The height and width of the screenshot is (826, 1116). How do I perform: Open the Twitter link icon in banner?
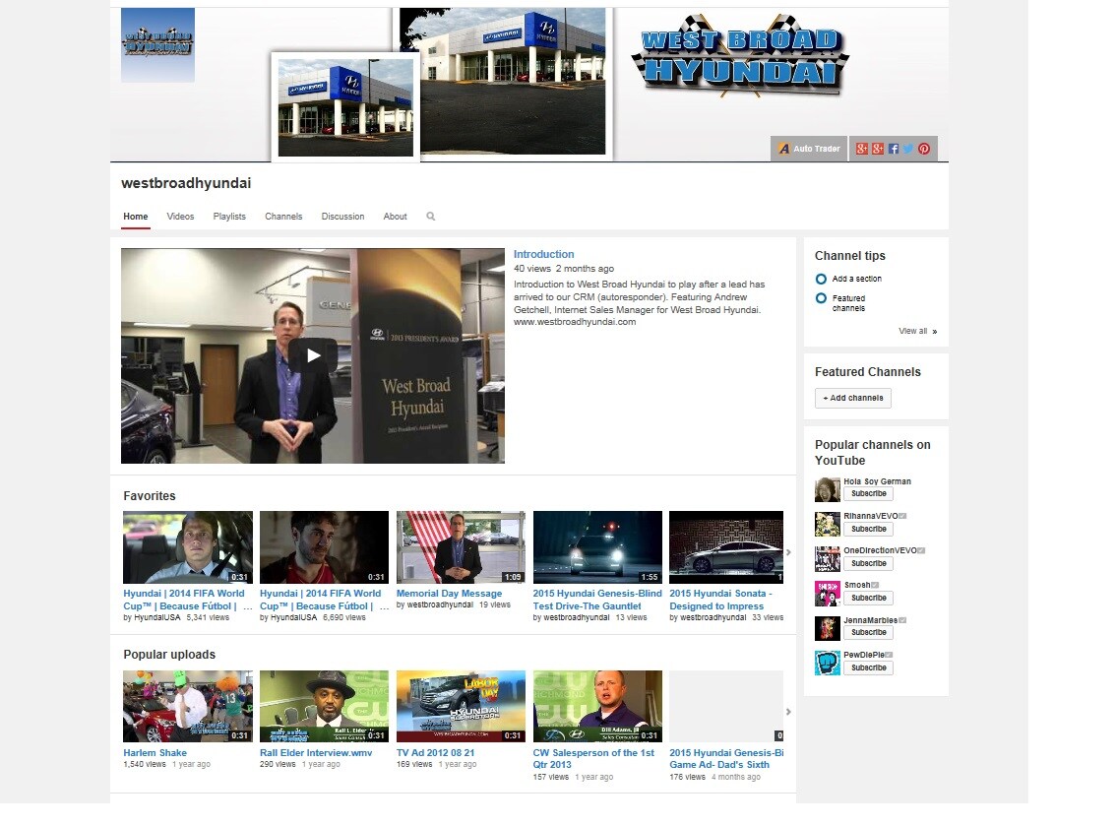click(x=908, y=149)
